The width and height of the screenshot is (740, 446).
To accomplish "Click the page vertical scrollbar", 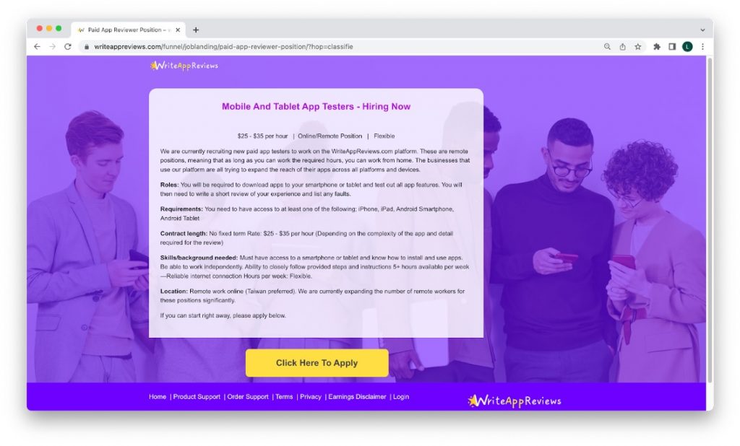I will [x=710, y=219].
